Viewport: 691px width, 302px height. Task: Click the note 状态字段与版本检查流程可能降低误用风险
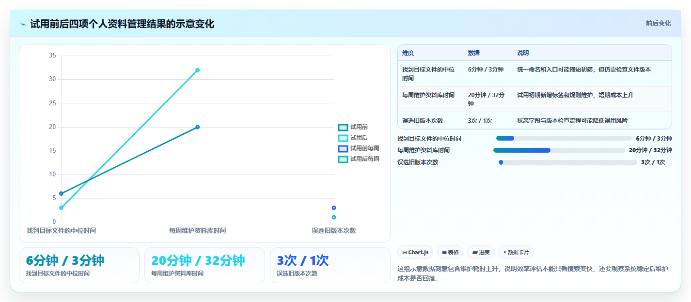[x=572, y=121]
